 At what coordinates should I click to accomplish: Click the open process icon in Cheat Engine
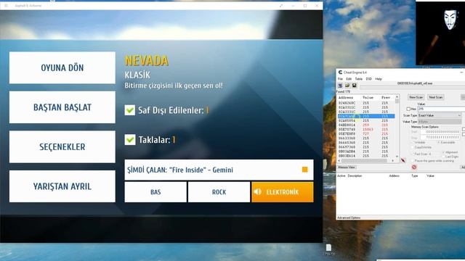coord(340,86)
